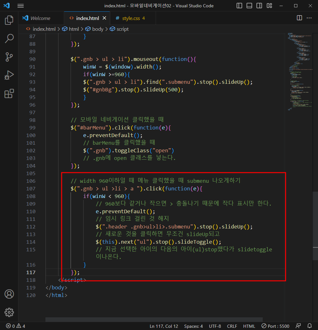318x330 pixels.
Task: Switch to the style.css tab
Action: [x=133, y=18]
